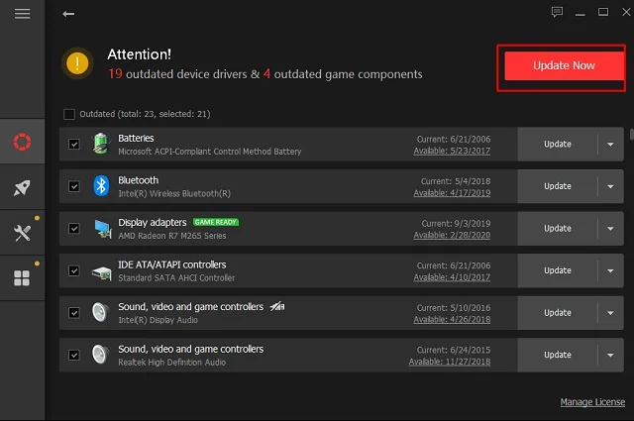Viewport: 634px width, 421px height.
Task: Update the Realtek High Definition Audio driver
Action: tap(558, 355)
